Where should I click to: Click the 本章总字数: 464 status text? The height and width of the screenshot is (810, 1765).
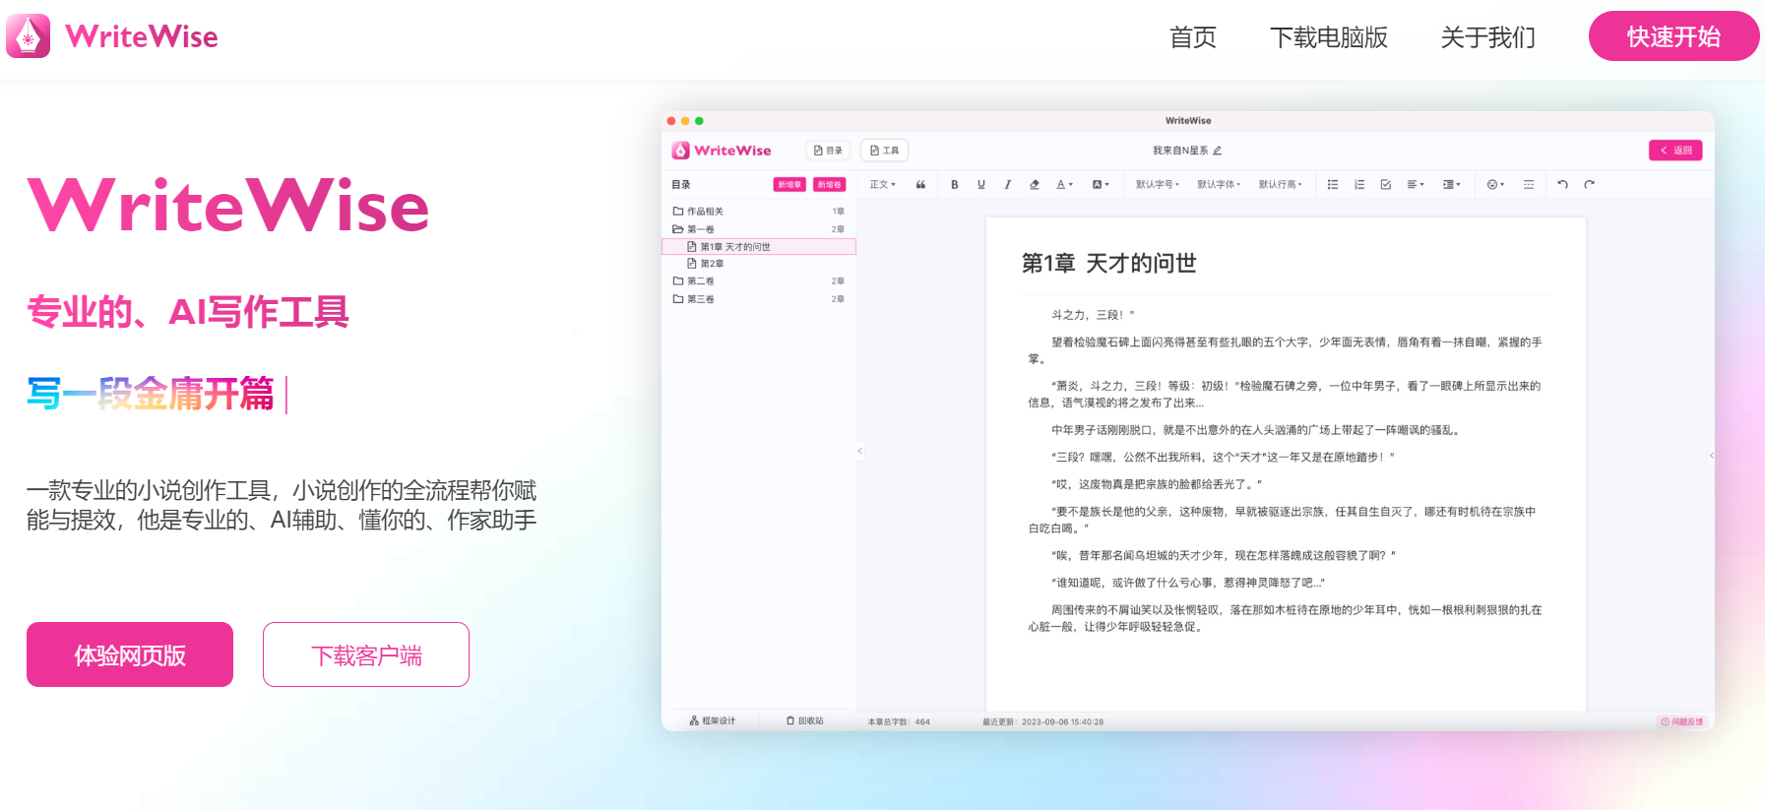coord(899,722)
